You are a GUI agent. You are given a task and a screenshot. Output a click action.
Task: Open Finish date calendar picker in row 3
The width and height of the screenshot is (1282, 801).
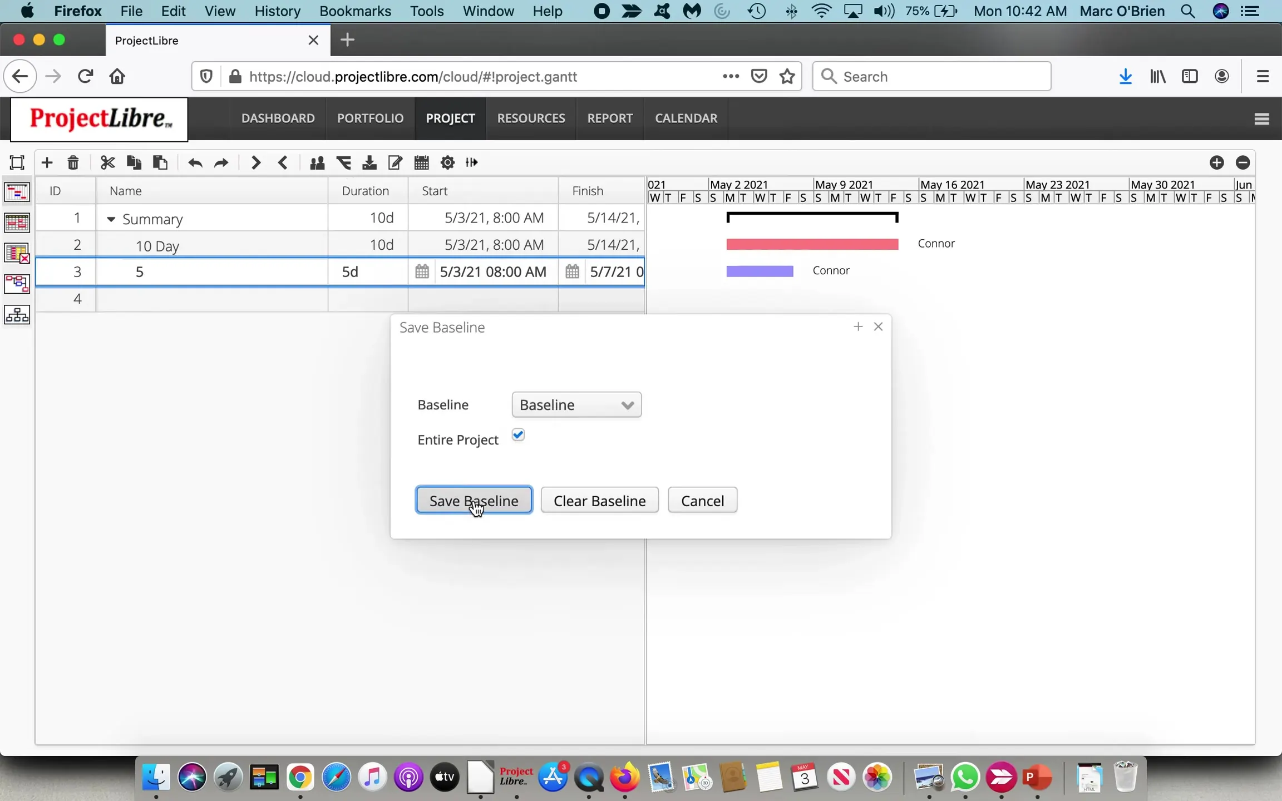pyautogui.click(x=572, y=271)
